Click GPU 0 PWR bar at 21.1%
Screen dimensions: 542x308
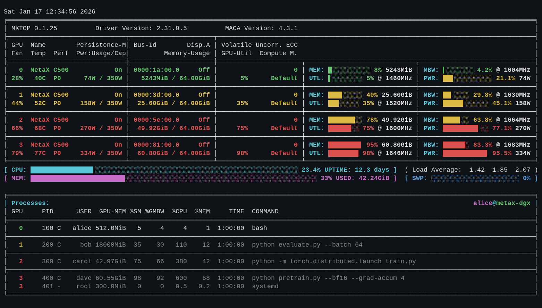(467, 78)
